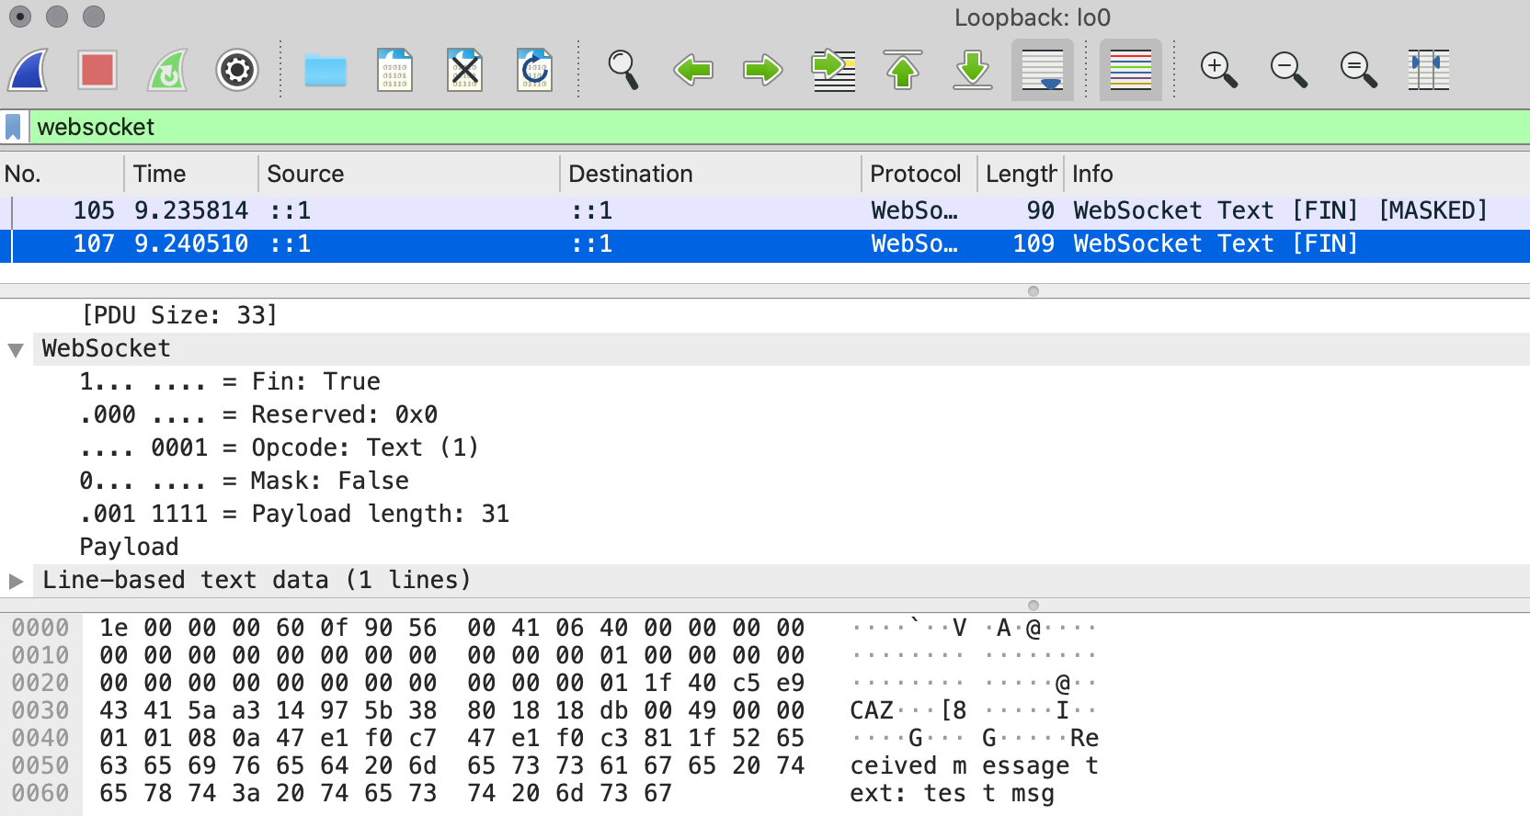
Task: Toggle auto-scroll during live capture
Action: (x=1043, y=70)
